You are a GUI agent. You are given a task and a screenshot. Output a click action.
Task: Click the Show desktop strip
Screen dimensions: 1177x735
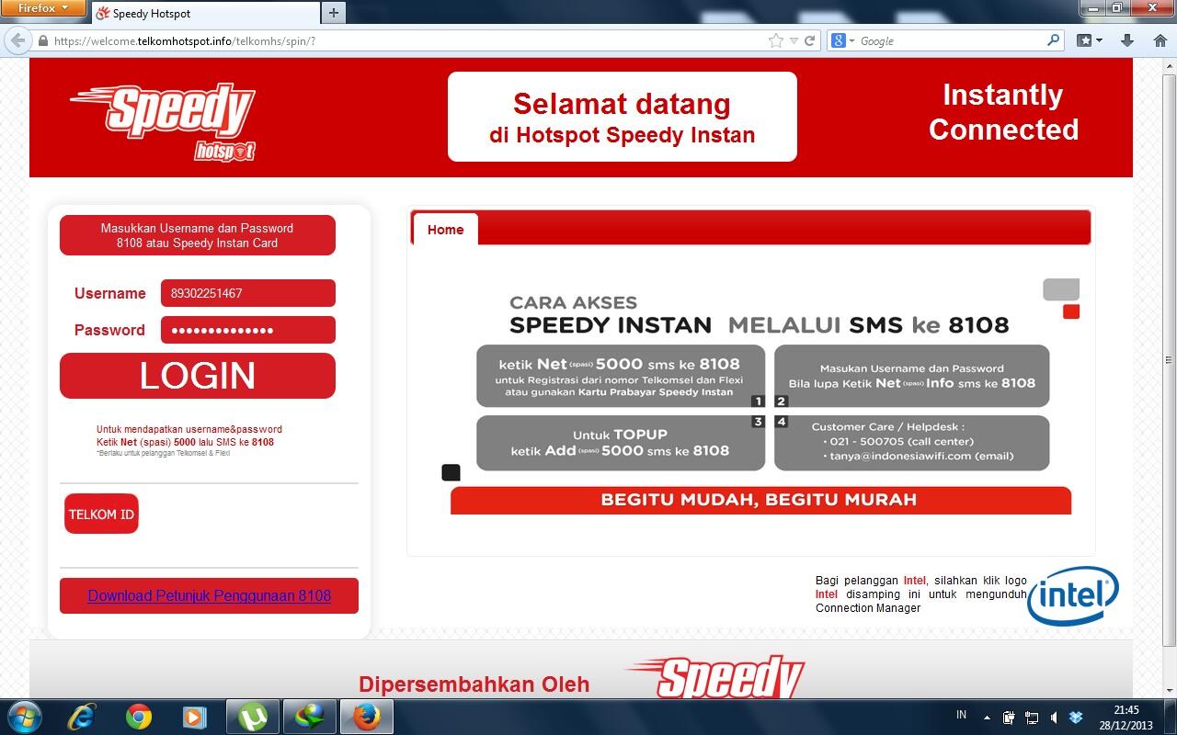click(x=1171, y=718)
